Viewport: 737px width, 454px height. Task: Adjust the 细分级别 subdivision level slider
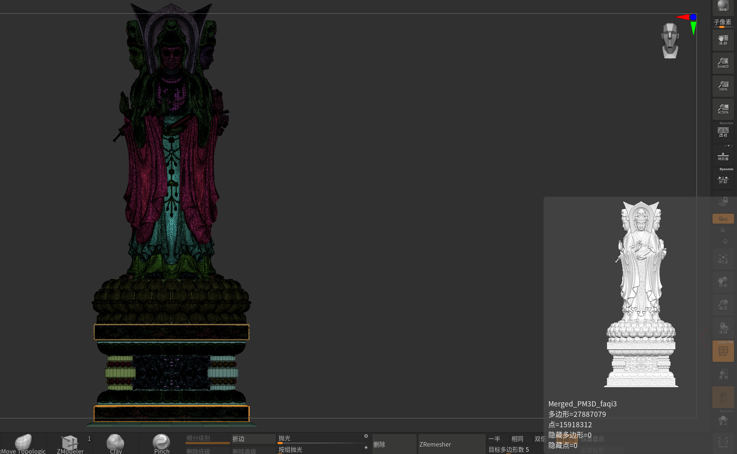pos(207,439)
